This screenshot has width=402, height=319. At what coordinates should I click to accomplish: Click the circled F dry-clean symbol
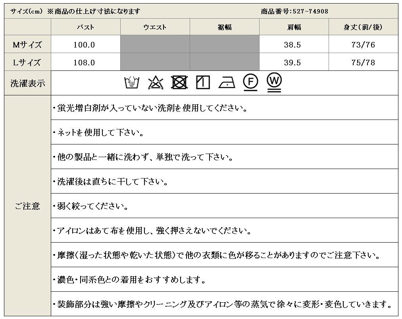pos(250,82)
